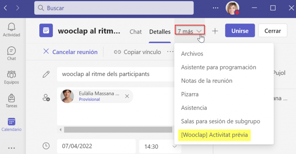This screenshot has width=296, height=154.
Task: Click the add tab plus icon
Action: 215,31
